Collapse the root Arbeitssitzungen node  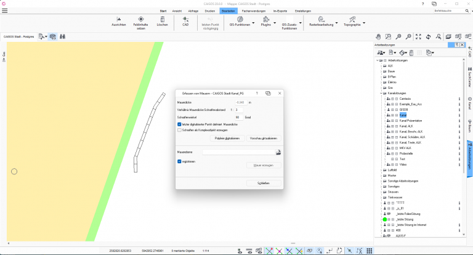tap(378, 60)
